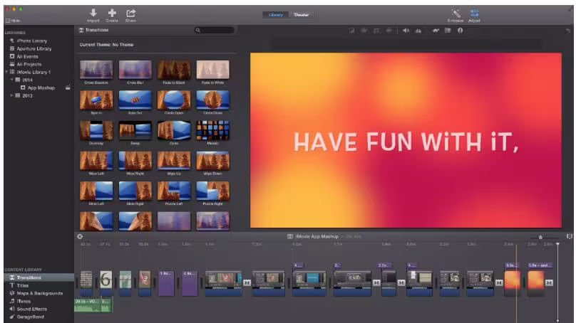Select the Cross Blur transition
Image resolution: width=576 pixels, height=323 pixels.
(x=135, y=70)
